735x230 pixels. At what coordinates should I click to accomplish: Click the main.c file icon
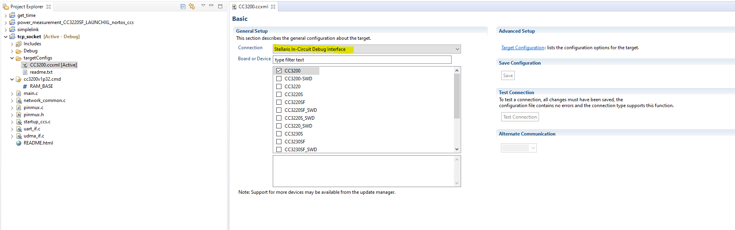click(19, 93)
